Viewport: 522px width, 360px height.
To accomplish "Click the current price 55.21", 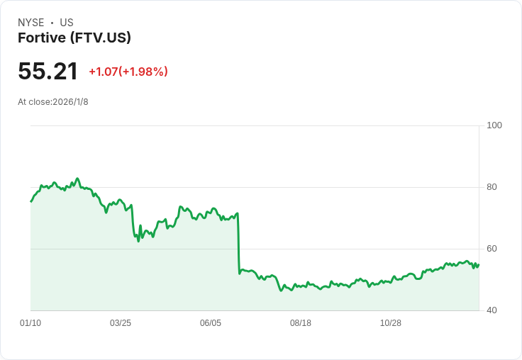I will 48,71.
